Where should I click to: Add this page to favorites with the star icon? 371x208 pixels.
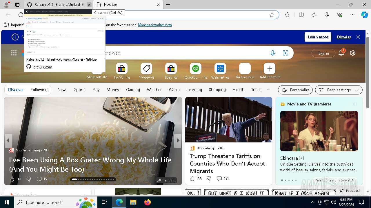tap(272, 15)
